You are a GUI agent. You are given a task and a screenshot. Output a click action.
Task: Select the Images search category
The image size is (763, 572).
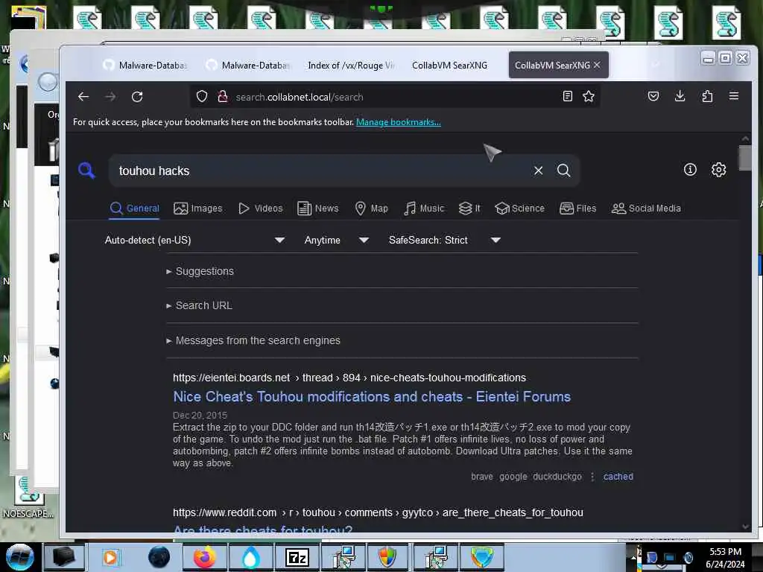point(198,209)
